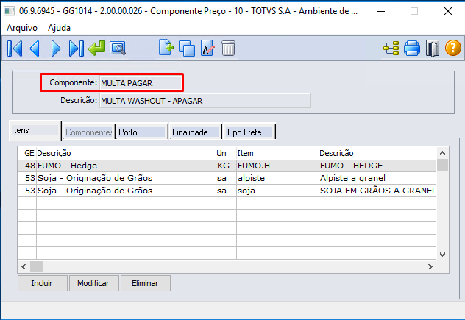Click the vertical scrollbar thumb

[442, 166]
